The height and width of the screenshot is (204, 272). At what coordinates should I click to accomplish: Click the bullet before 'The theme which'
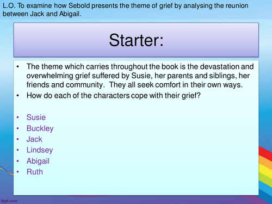(18, 67)
